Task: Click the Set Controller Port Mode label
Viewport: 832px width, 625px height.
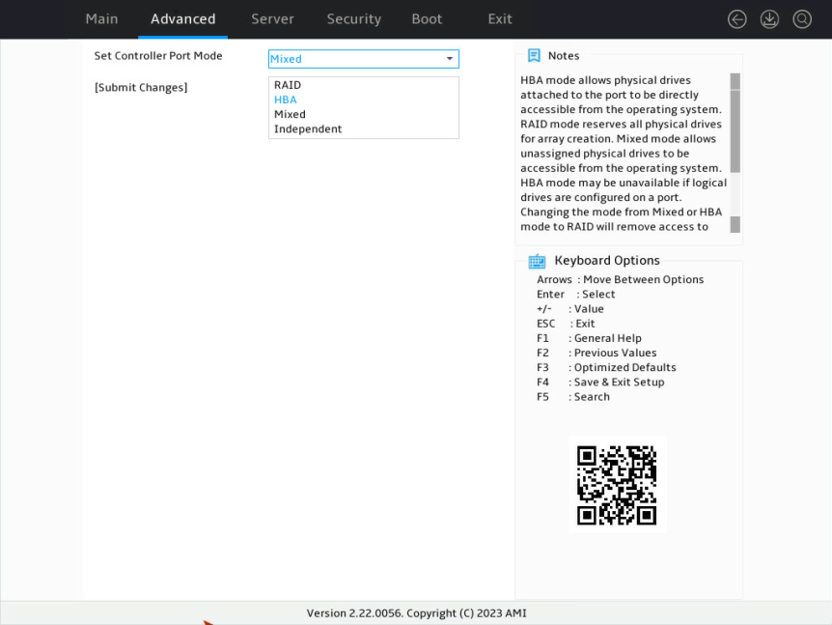Action: coord(158,56)
